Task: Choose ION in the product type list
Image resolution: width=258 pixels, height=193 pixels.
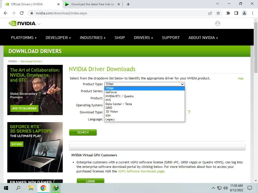Action: pos(145,116)
